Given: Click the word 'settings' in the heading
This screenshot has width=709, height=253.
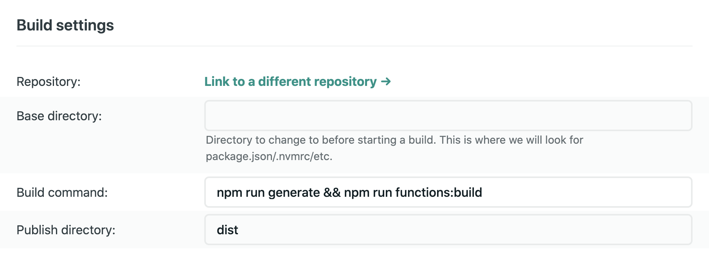Looking at the screenshot, I should [x=85, y=25].
